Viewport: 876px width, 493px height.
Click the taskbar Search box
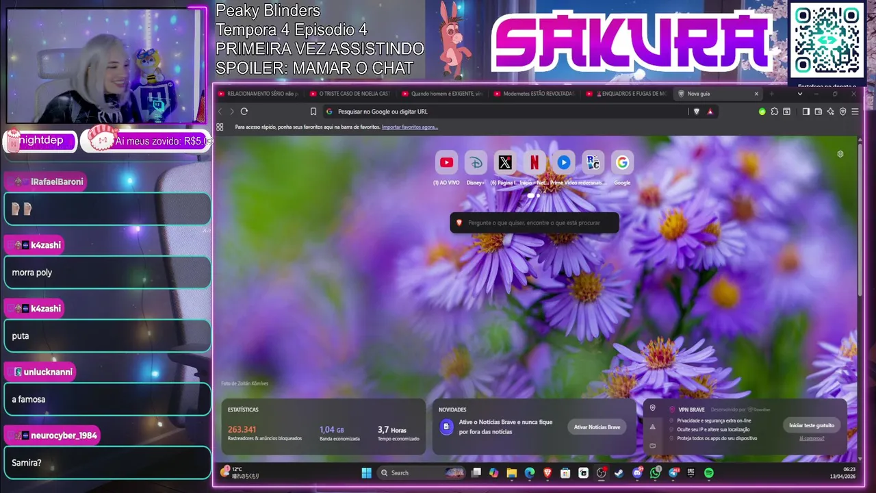(x=422, y=472)
